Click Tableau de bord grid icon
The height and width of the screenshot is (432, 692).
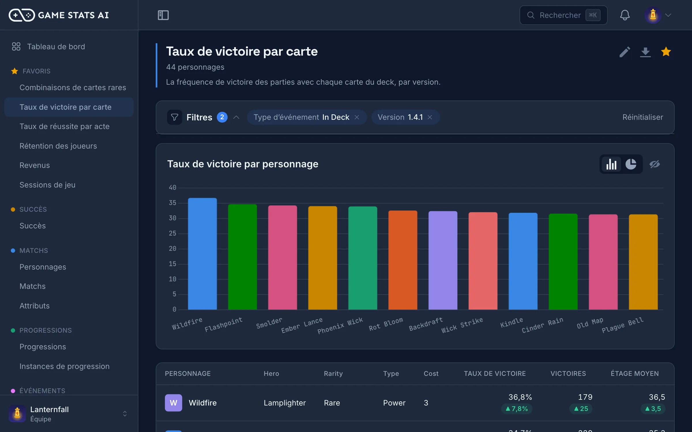[x=16, y=47]
